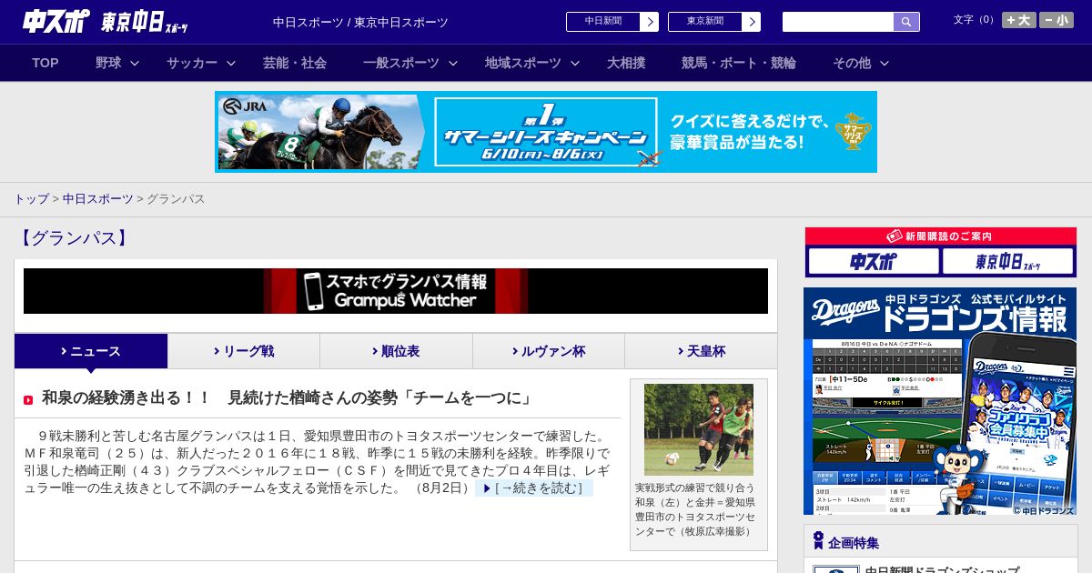Screen dimensions: 1092x573
Task: Expand the サッカー dropdown chevron
Action: click(231, 64)
